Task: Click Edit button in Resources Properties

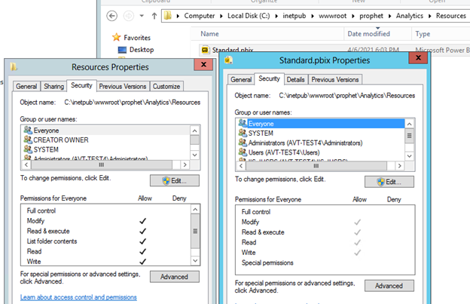Action: tap(175, 180)
